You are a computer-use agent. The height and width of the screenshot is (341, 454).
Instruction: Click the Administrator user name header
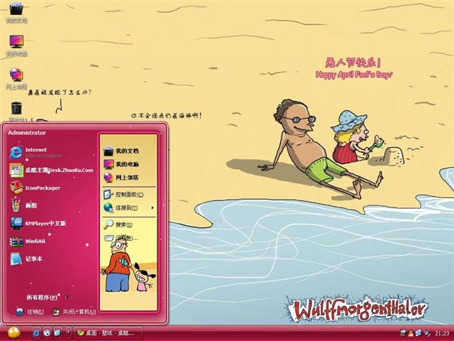pos(27,133)
